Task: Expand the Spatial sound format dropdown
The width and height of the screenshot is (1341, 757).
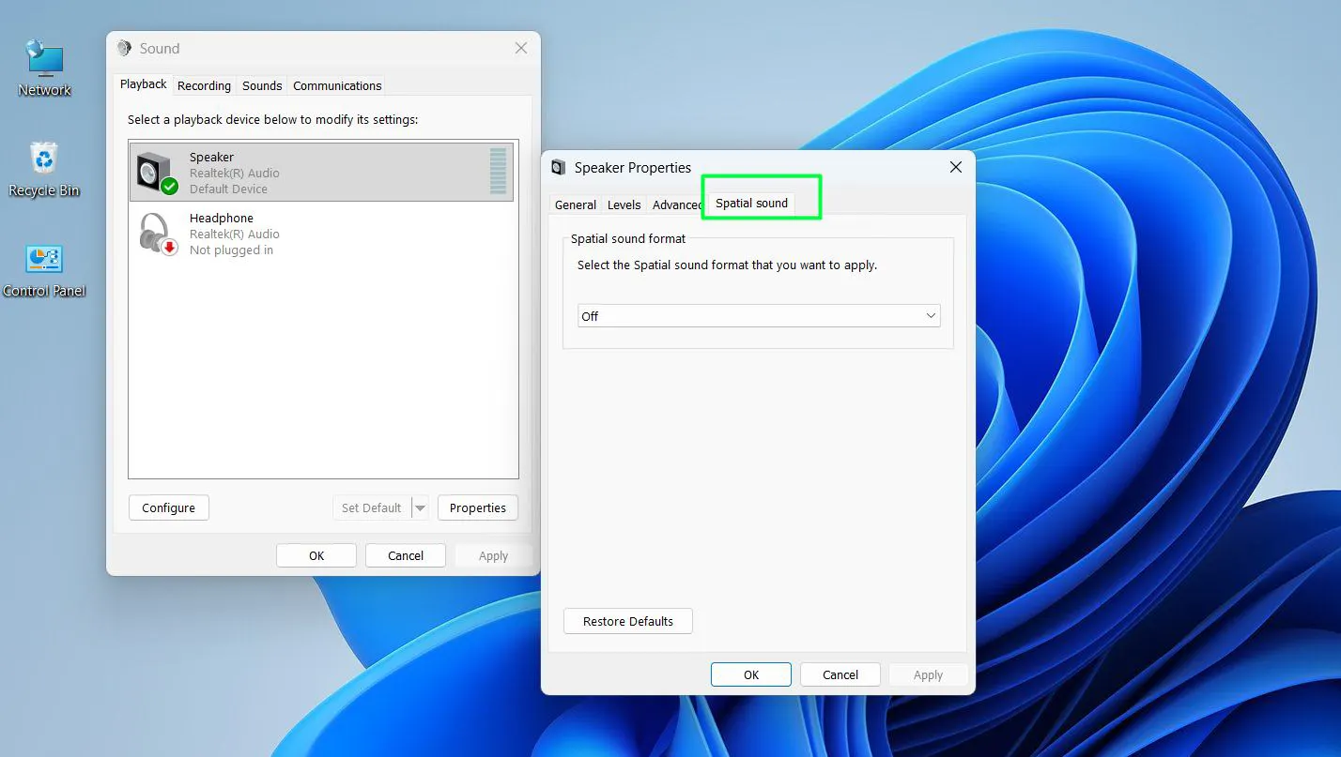Action: (758, 316)
